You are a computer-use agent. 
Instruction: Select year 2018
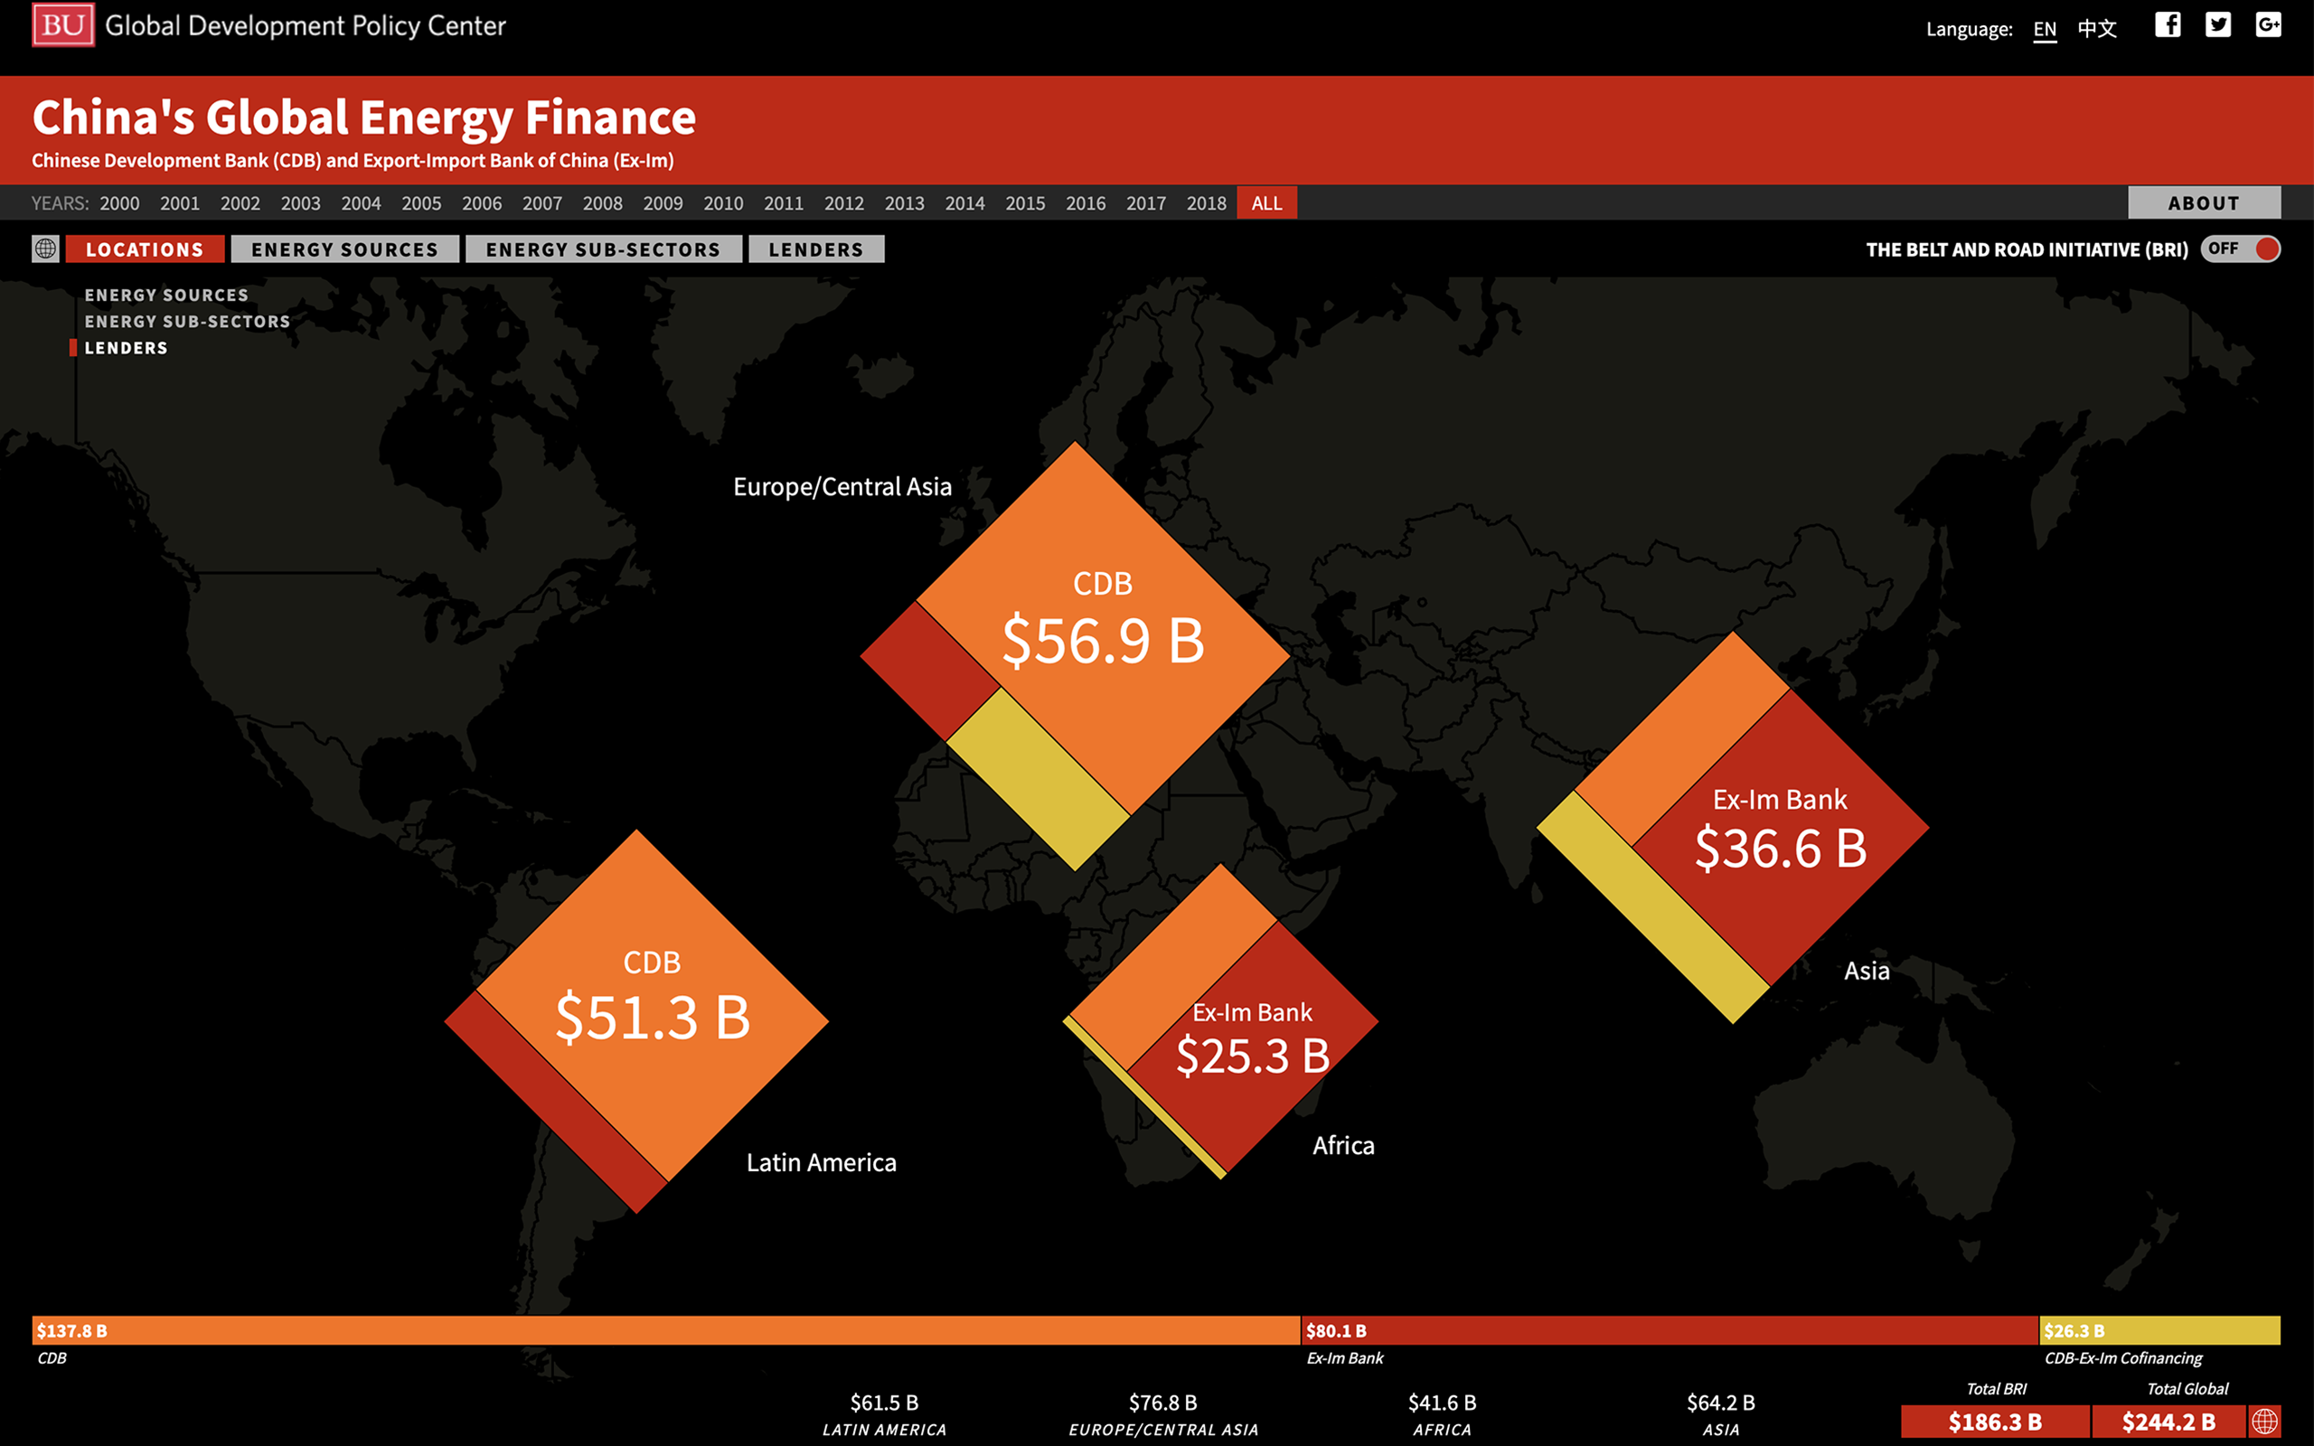[x=1207, y=202]
